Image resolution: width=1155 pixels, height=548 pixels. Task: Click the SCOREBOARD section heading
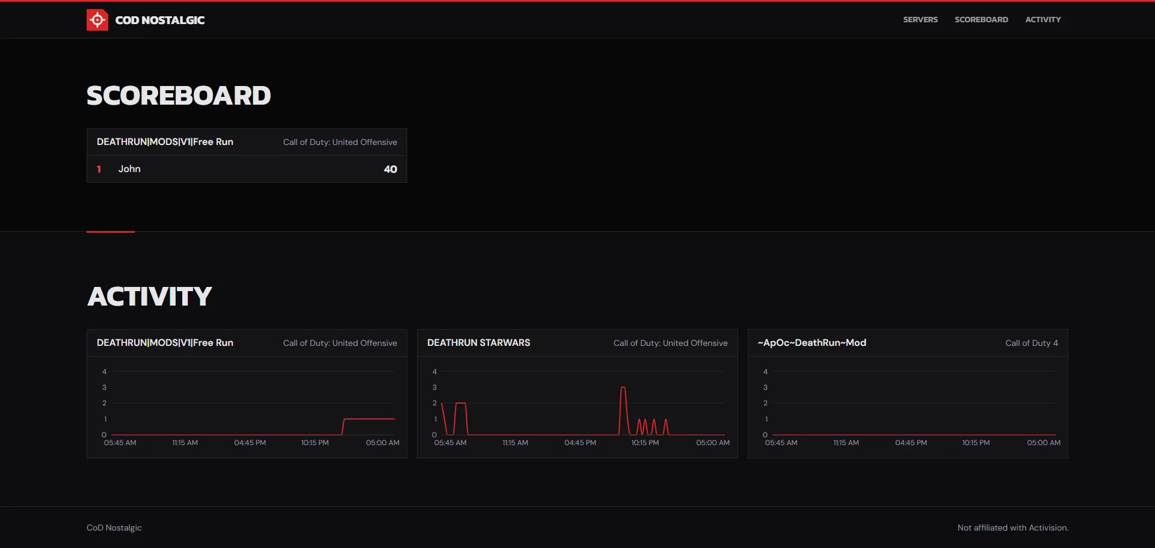179,96
